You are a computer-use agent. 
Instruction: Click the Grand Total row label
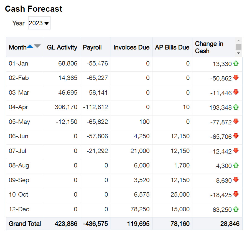tap(25, 224)
